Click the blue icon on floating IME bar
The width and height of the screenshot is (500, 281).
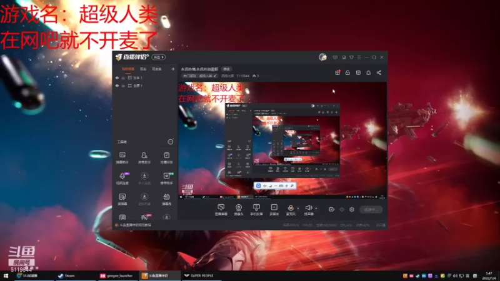(258, 185)
